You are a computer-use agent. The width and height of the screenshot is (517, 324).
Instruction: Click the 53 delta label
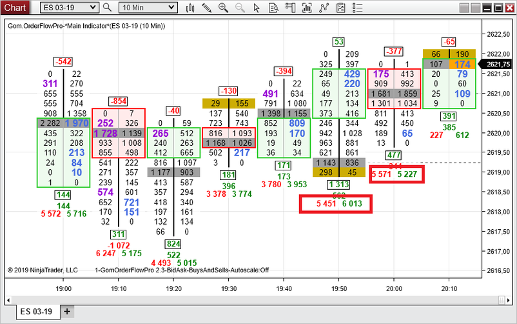[338, 41]
